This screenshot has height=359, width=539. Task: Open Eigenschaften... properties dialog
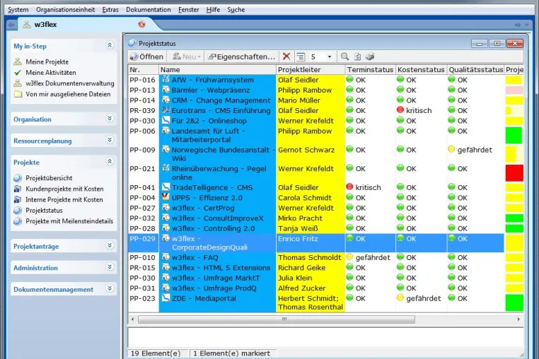pyautogui.click(x=241, y=57)
